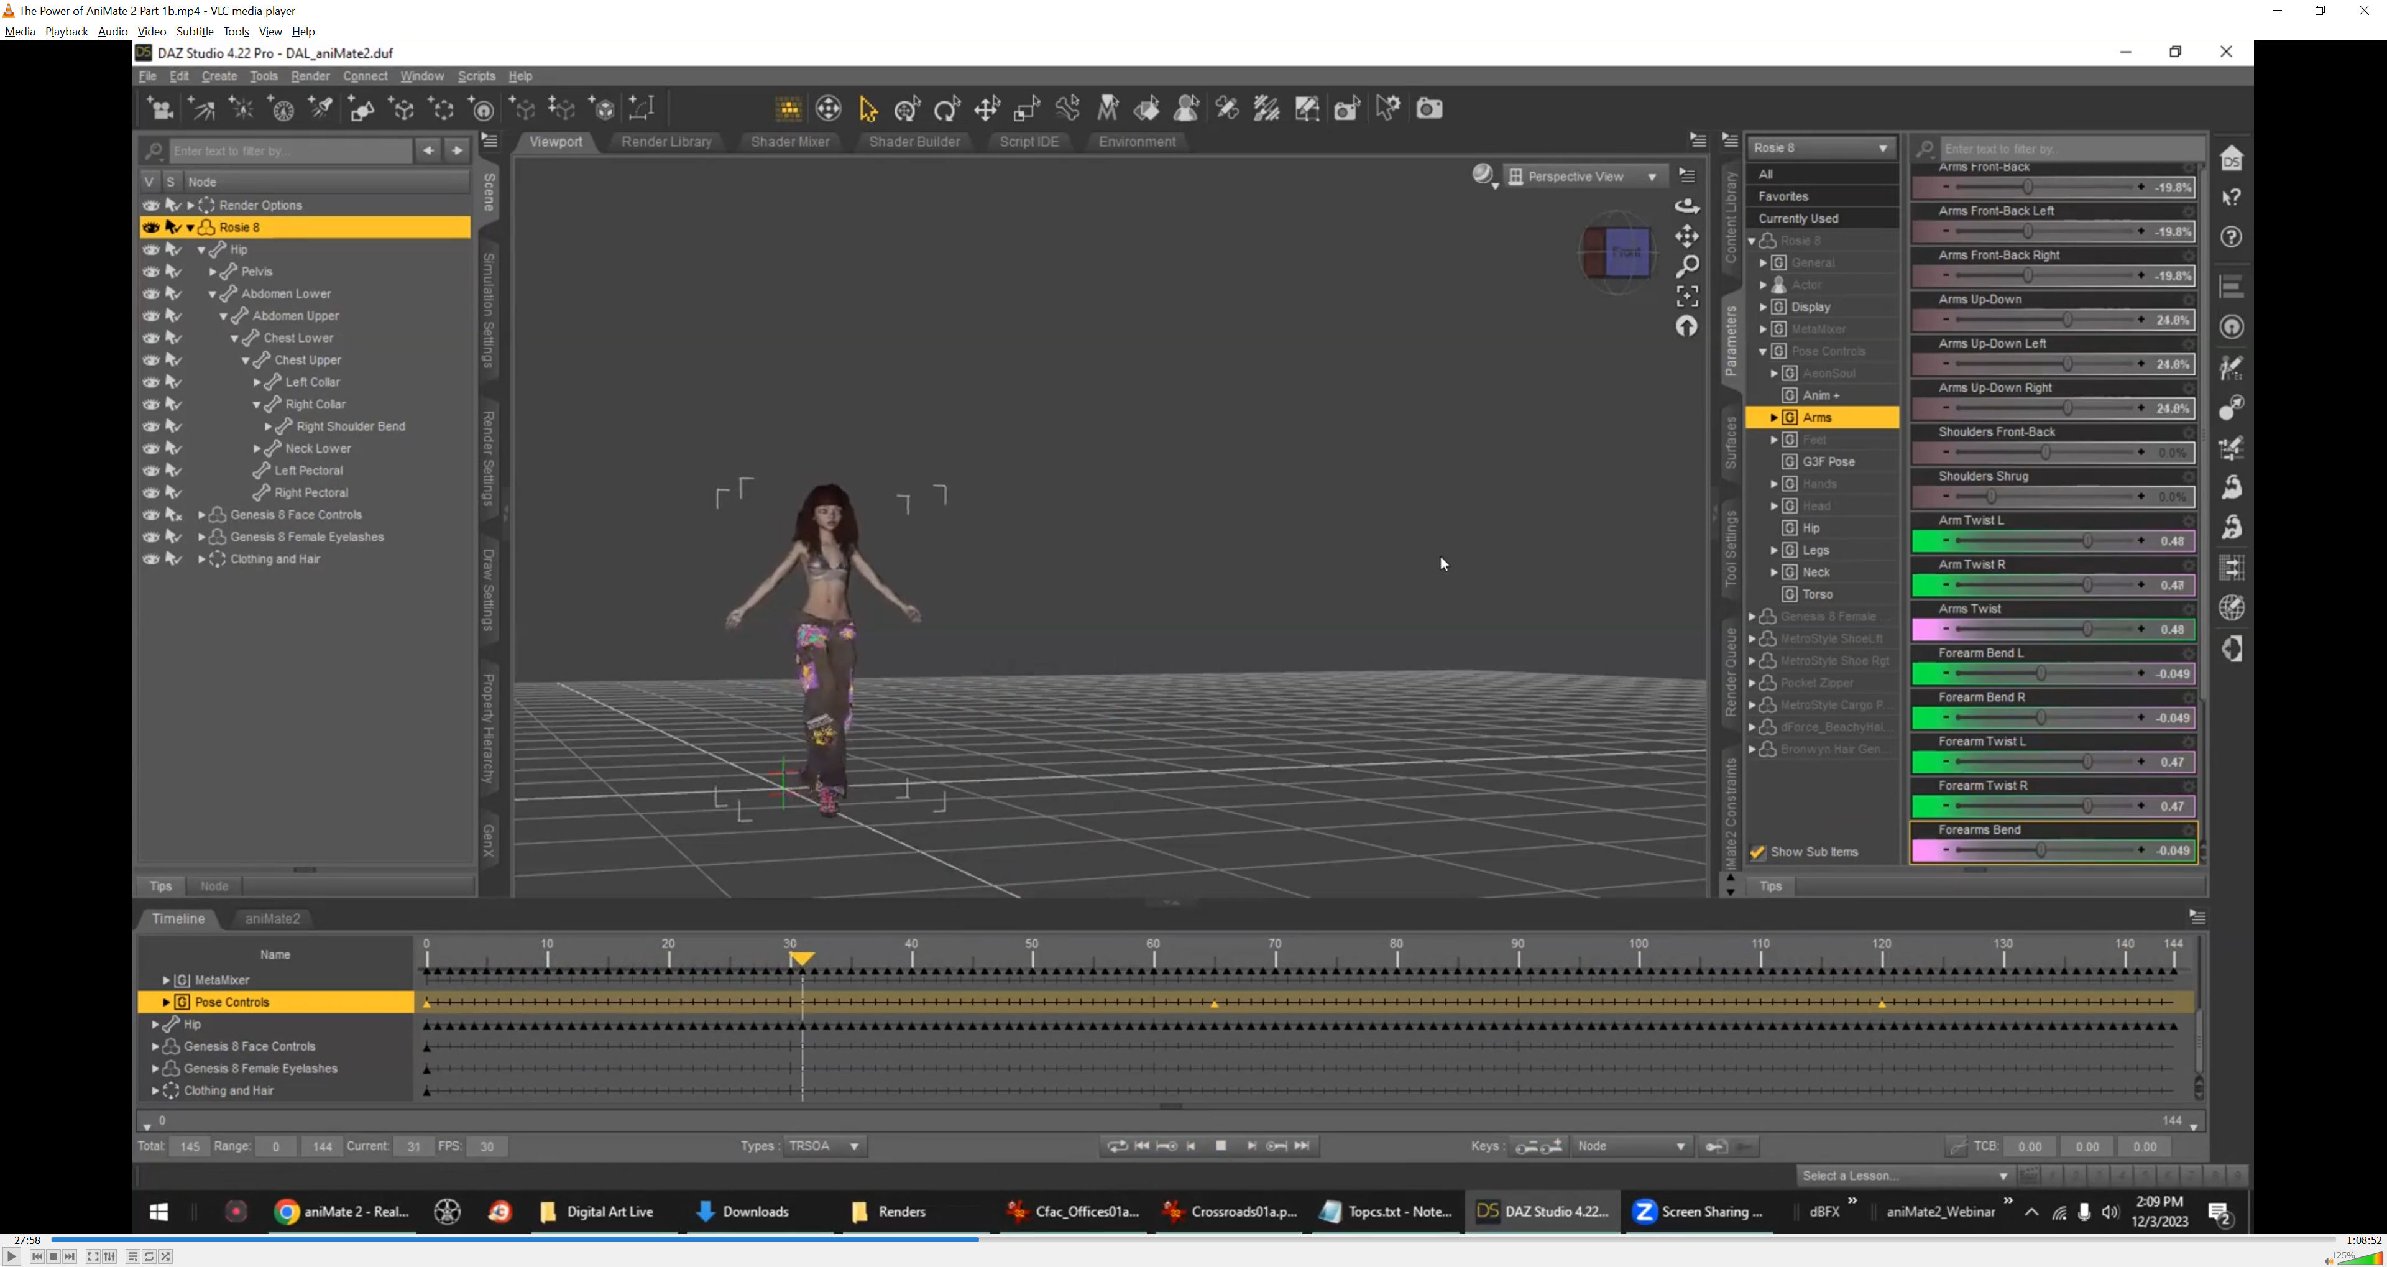Open the Downloads item on Windows taskbar
The width and height of the screenshot is (2387, 1267).
pyautogui.click(x=744, y=1212)
